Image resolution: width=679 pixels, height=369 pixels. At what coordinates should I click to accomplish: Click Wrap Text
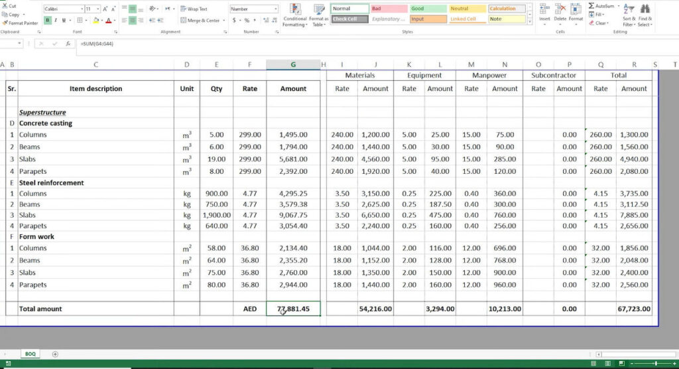(x=194, y=9)
